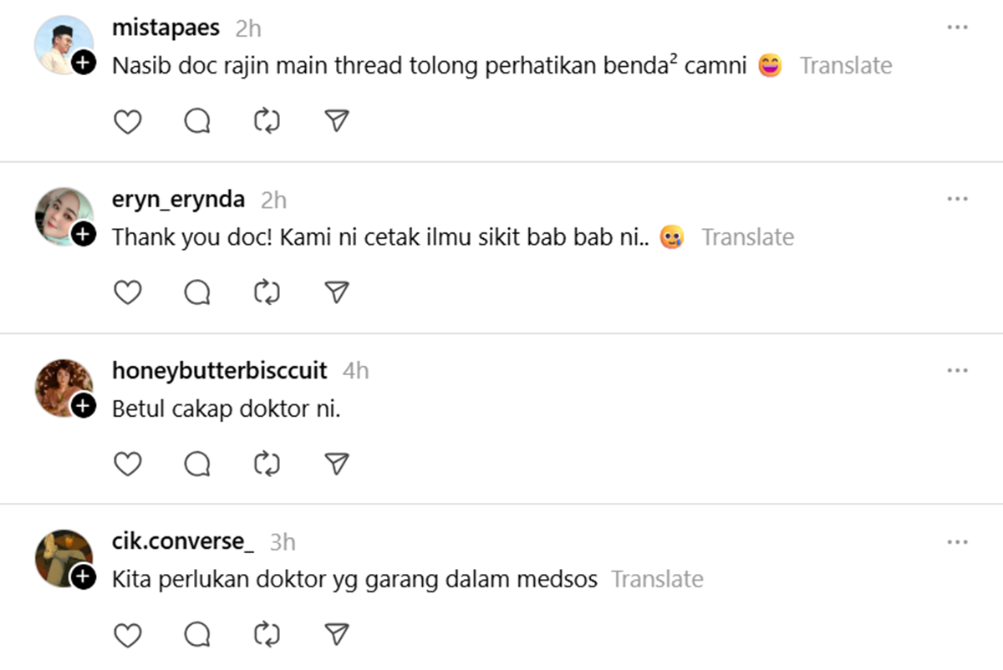Screen dimensions: 1003x670
Task: Like the comment from eryn_erynda
Action: [127, 292]
